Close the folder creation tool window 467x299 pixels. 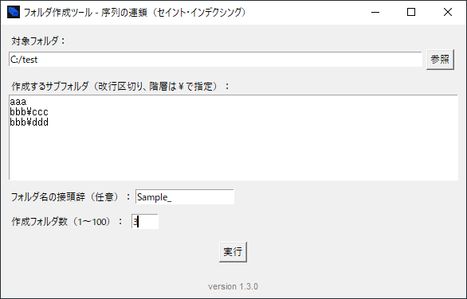click(448, 12)
